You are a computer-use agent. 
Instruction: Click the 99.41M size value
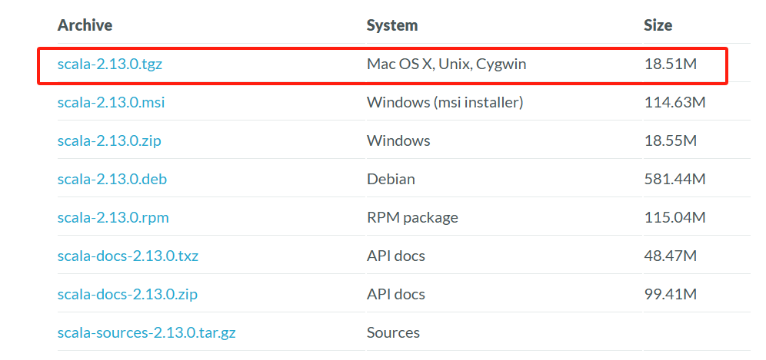pos(670,294)
